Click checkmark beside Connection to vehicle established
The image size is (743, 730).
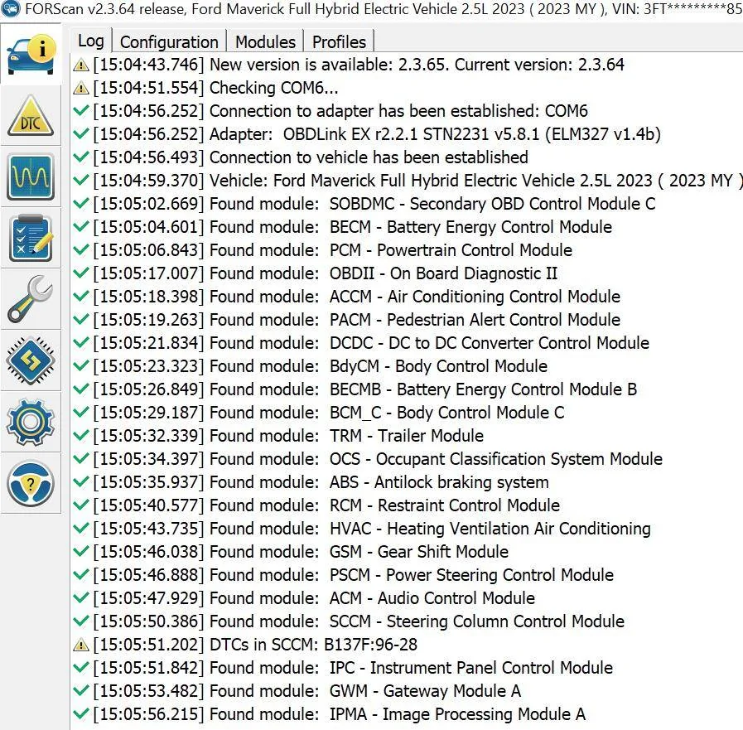pyautogui.click(x=81, y=157)
